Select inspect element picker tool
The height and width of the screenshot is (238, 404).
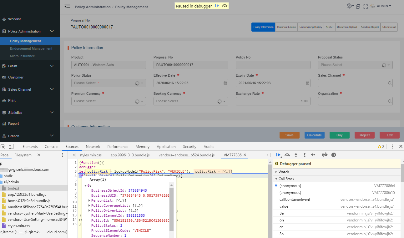click(3, 146)
